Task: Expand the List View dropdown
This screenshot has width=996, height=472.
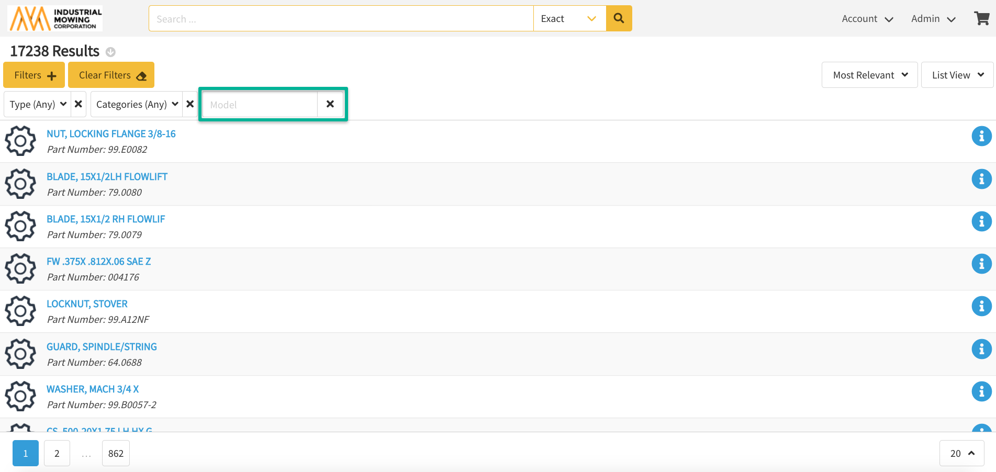Action: (957, 75)
